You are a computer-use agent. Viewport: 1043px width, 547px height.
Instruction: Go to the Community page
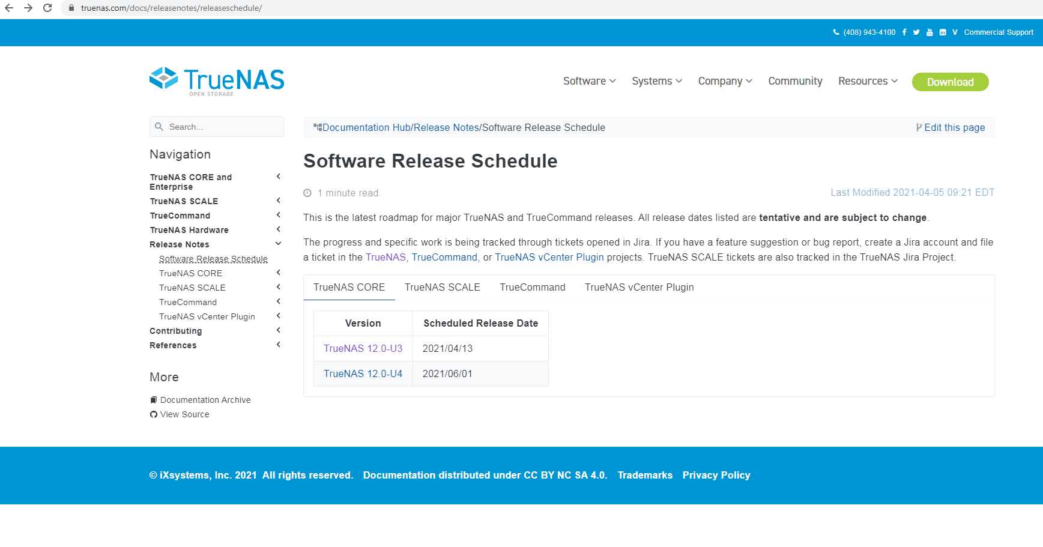pyautogui.click(x=795, y=81)
